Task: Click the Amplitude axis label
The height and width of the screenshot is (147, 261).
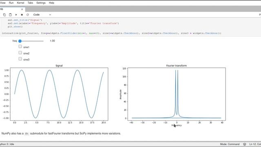Action: pos(121,94)
